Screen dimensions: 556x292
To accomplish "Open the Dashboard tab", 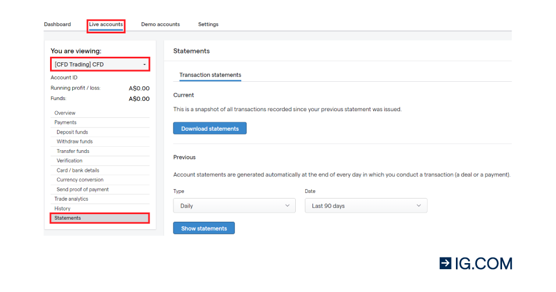I will pyautogui.click(x=57, y=24).
